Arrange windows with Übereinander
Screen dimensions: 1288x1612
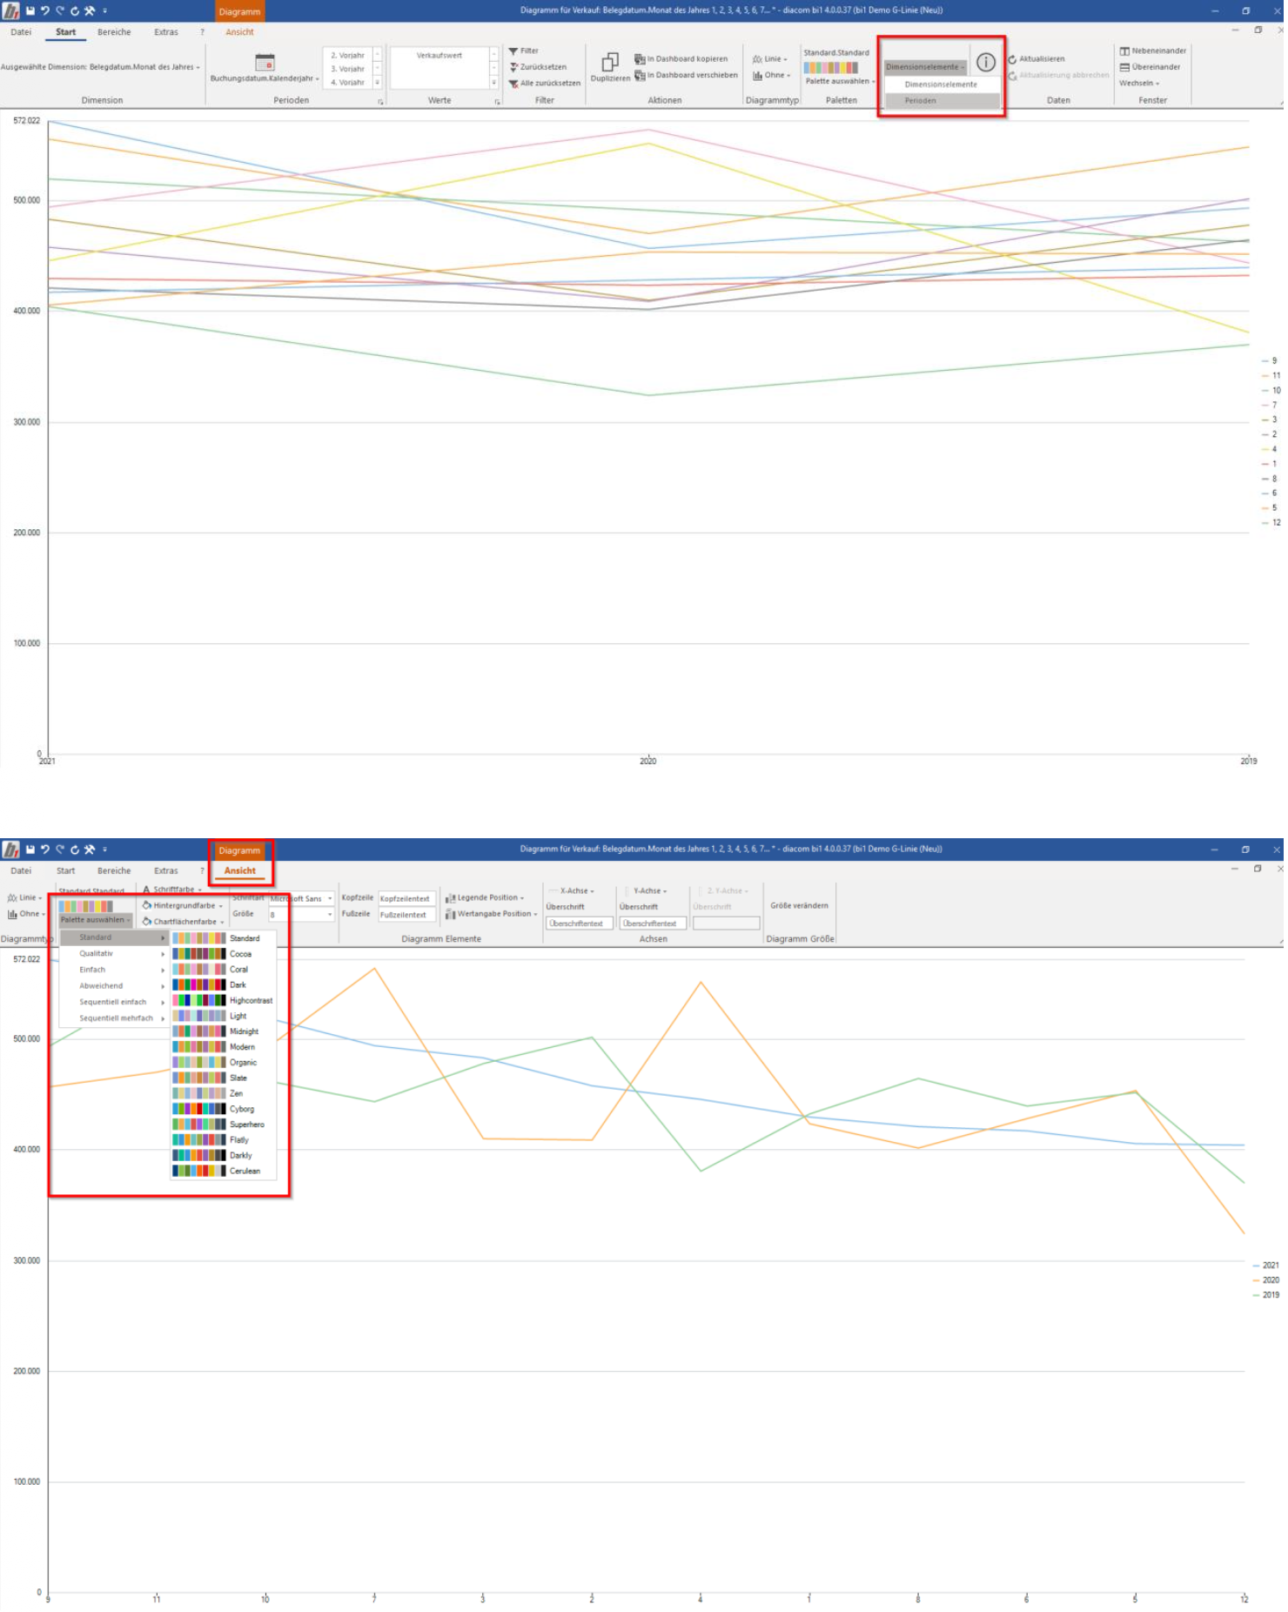[x=1150, y=67]
